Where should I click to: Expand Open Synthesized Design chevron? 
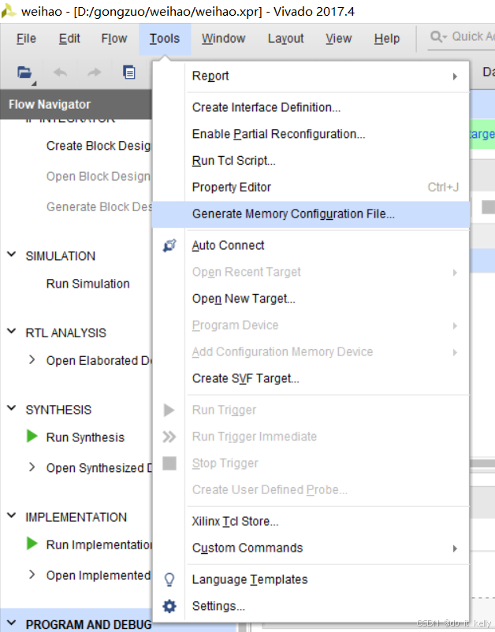pyautogui.click(x=32, y=467)
